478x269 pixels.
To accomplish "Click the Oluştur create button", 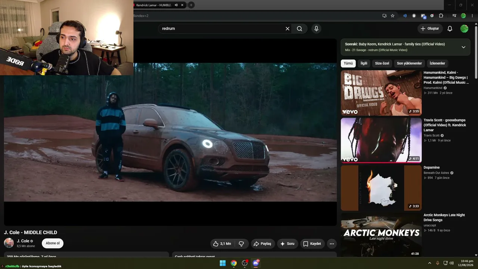I will [430, 29].
